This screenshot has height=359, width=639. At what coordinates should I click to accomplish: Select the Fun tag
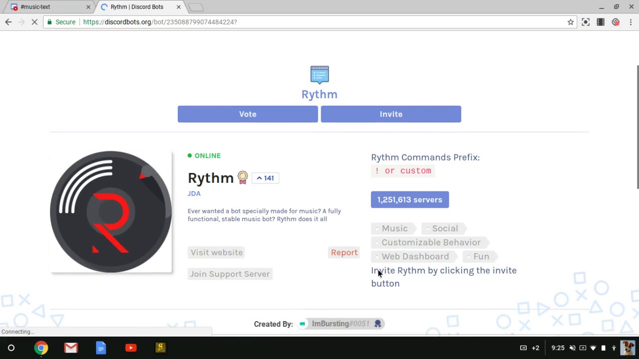click(480, 256)
